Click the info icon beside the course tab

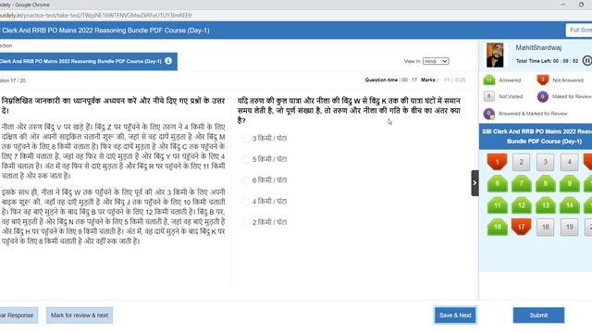tap(168, 61)
